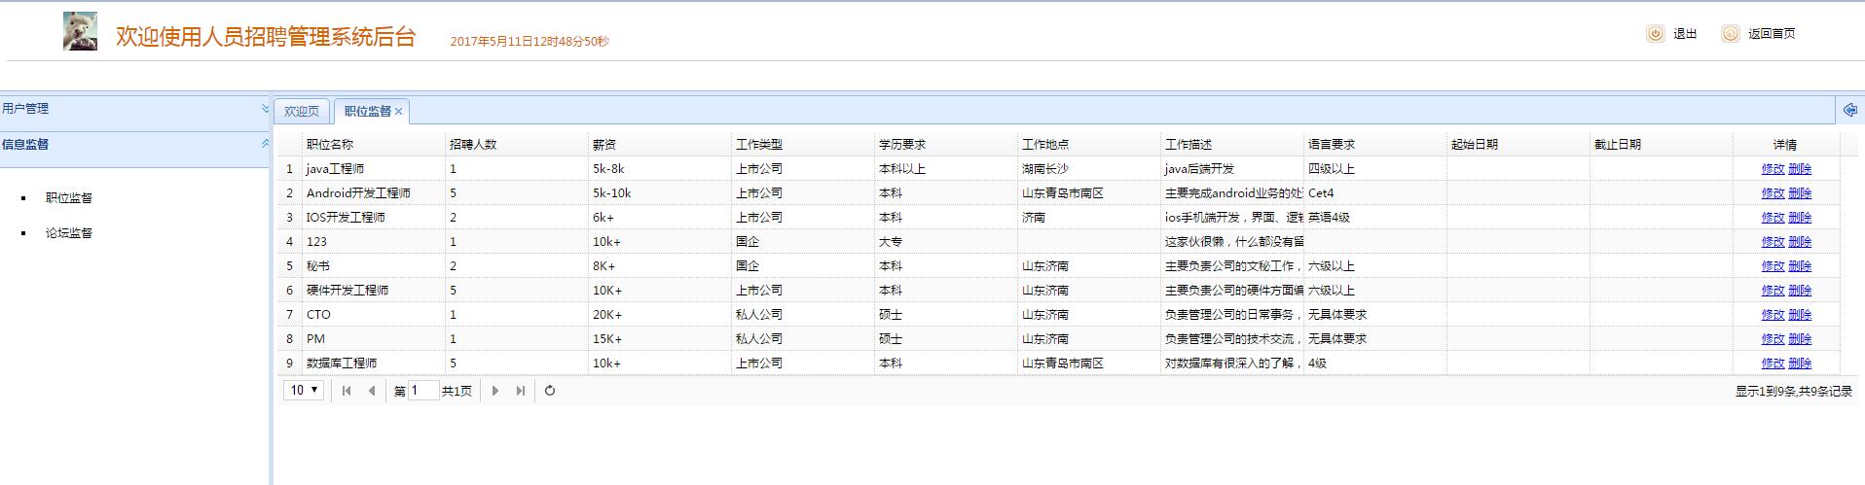
Task: Click the page number input field
Action: pyautogui.click(x=423, y=391)
